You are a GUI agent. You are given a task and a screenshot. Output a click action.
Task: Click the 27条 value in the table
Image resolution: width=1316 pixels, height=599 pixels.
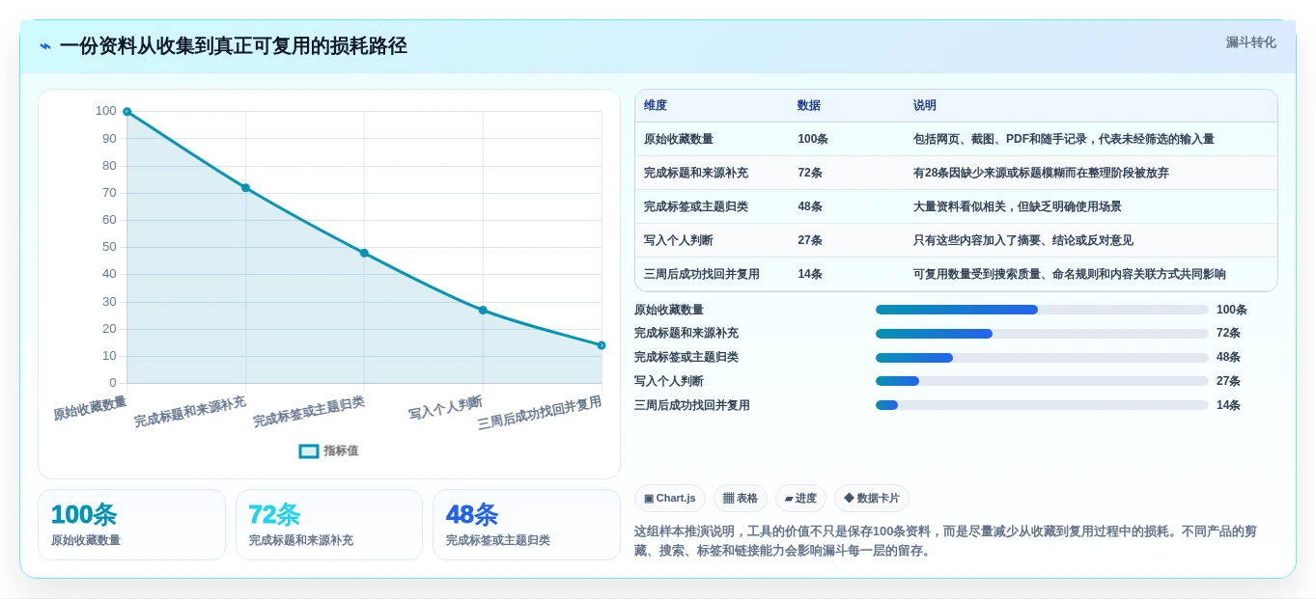(x=810, y=240)
